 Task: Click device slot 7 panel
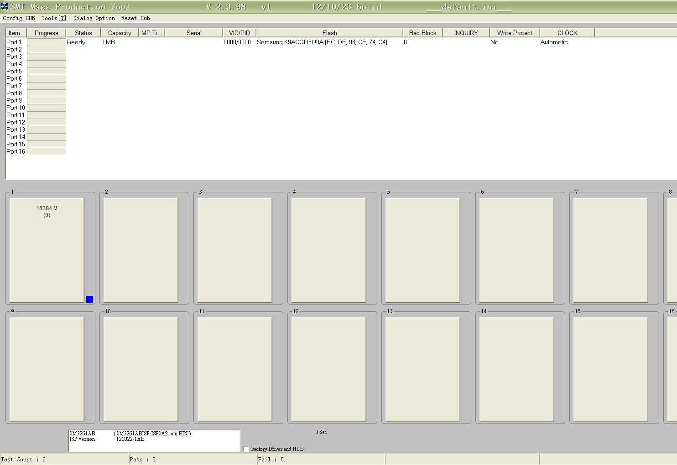(x=610, y=250)
